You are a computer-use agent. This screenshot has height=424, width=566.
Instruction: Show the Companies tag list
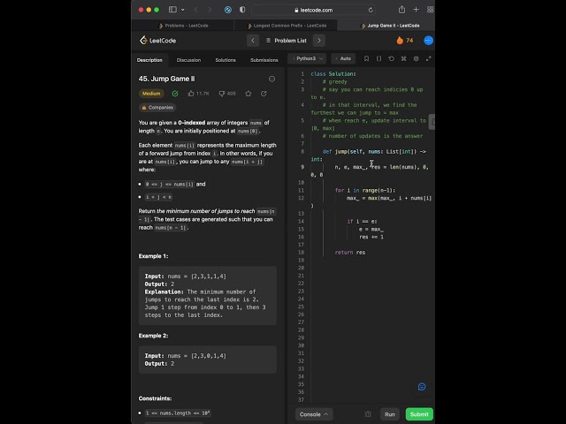point(157,108)
